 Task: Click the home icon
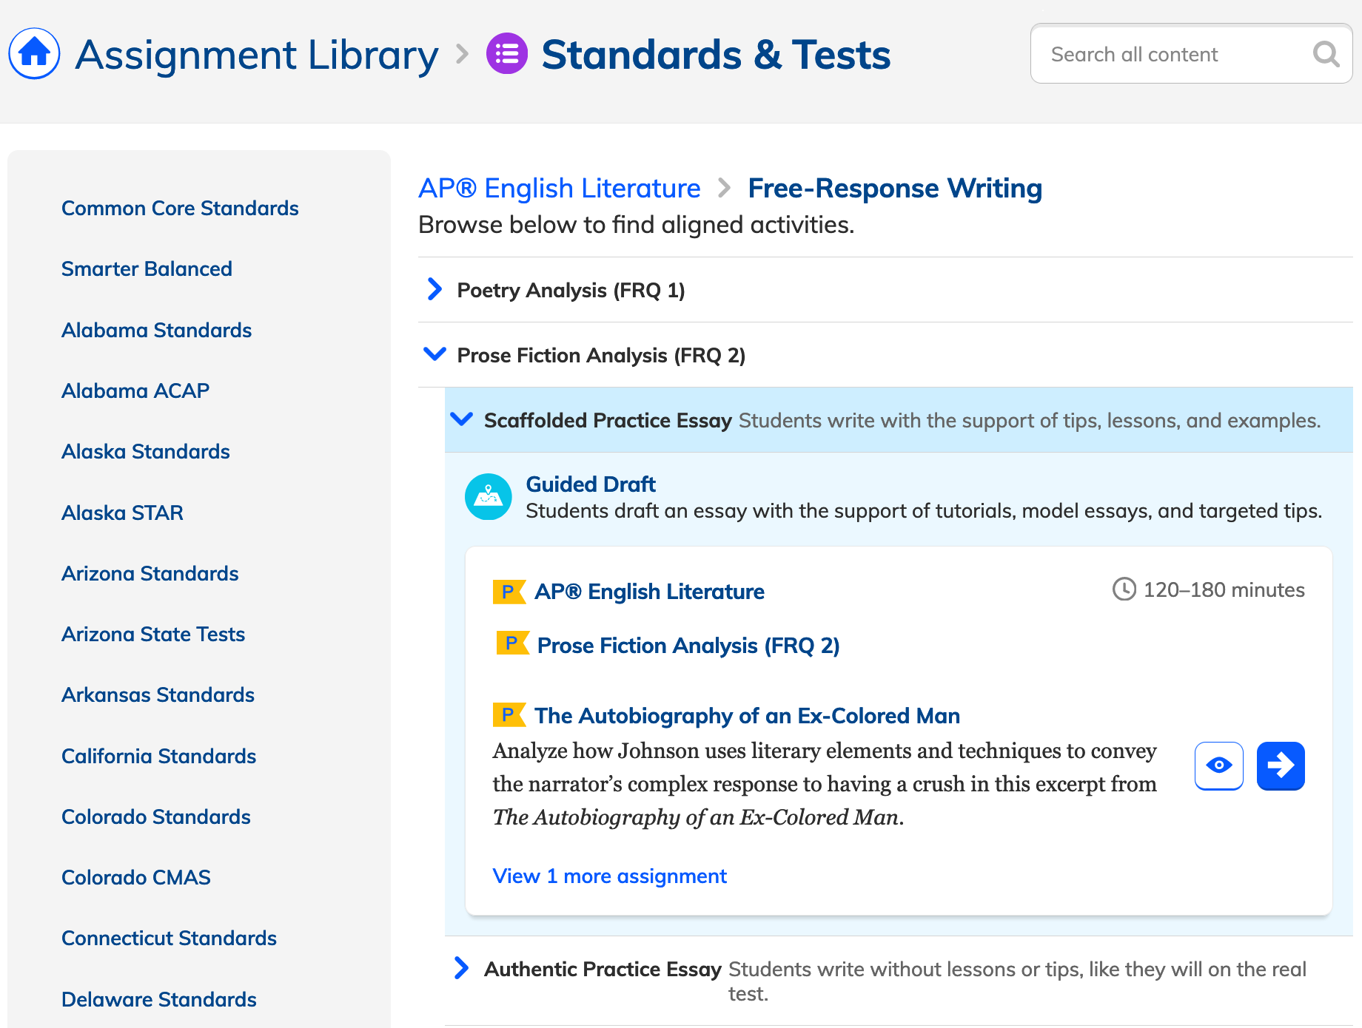(34, 53)
